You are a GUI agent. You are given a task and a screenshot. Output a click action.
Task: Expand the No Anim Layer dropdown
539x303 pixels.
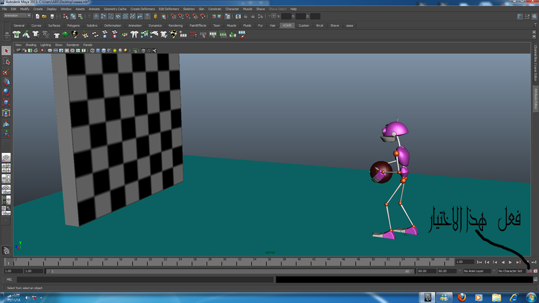[477, 271]
